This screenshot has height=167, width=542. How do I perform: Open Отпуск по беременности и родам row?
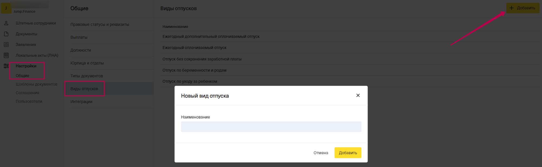(194, 70)
